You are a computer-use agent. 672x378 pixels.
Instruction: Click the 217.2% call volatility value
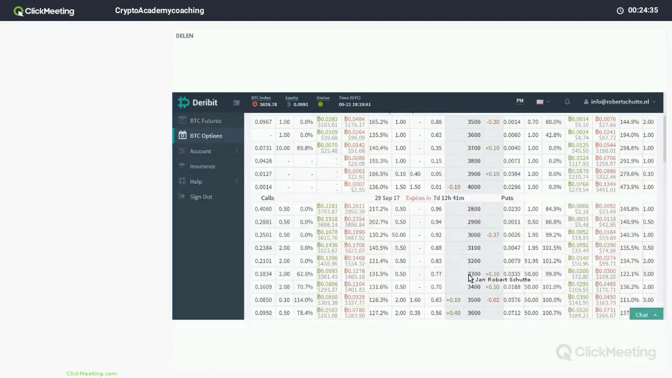click(378, 209)
